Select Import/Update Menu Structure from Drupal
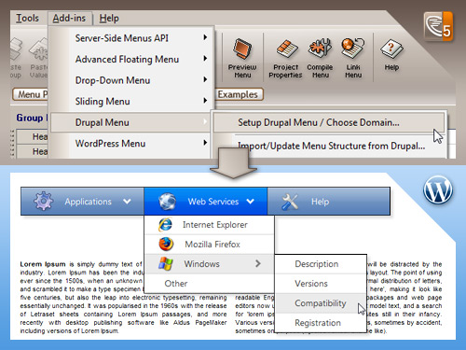 (331, 146)
